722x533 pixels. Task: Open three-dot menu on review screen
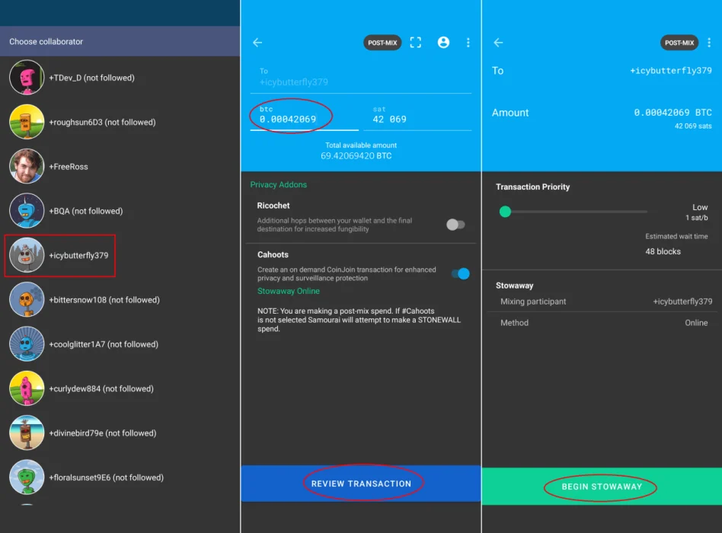click(x=709, y=43)
